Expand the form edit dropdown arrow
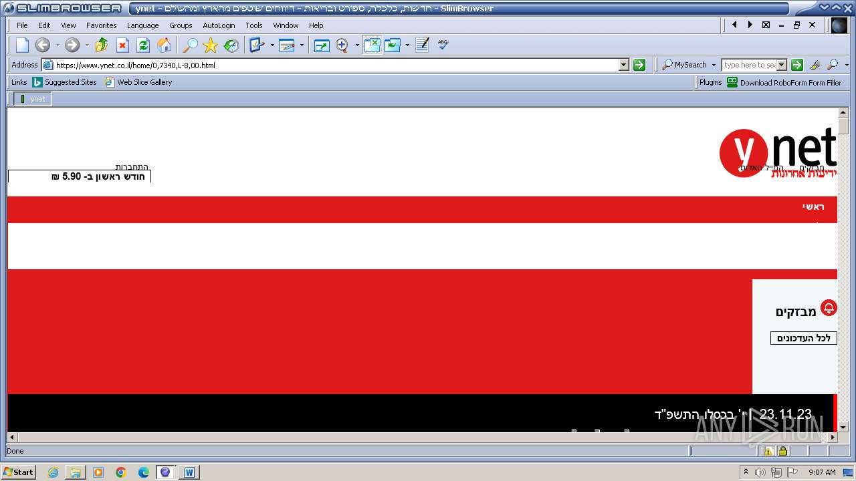 [302, 45]
